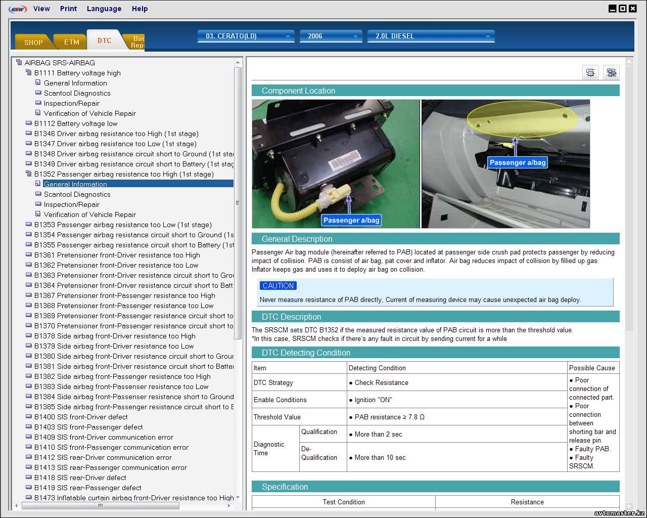Image resolution: width=647 pixels, height=518 pixels.
Task: Select B1368 Pretensioner front-Passenger resistance too Low
Action: (124, 306)
